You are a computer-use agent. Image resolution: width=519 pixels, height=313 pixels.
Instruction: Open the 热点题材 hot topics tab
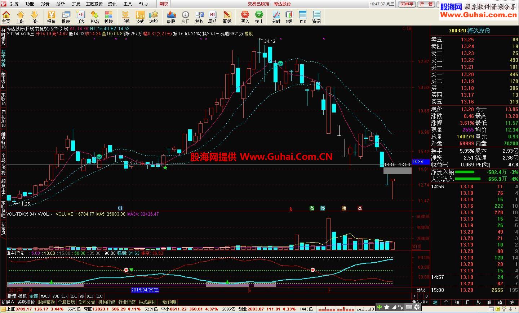coord(147,302)
